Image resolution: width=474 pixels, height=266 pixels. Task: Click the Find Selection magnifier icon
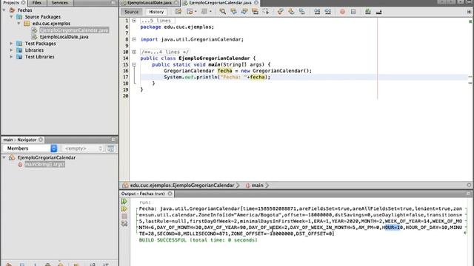pyautogui.click(x=223, y=12)
